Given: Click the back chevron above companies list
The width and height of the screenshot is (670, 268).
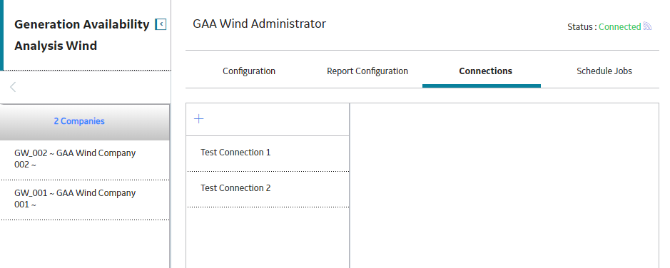Looking at the screenshot, I should [13, 87].
